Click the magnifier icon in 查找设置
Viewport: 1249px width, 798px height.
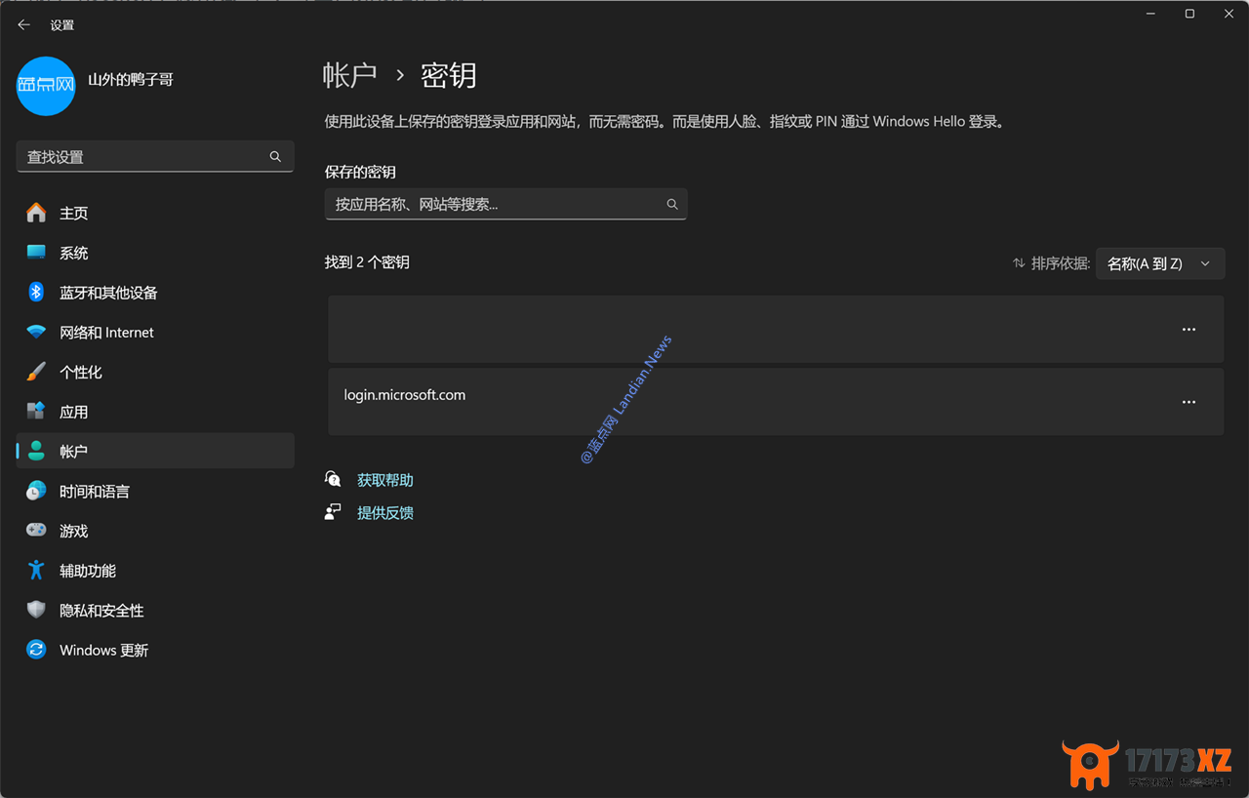tap(275, 157)
